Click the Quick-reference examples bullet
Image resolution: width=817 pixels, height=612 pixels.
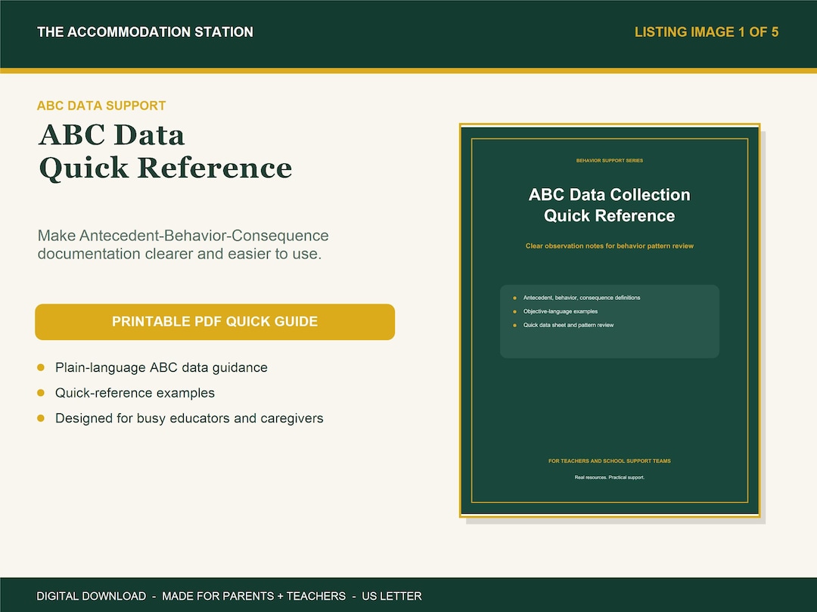[135, 393]
